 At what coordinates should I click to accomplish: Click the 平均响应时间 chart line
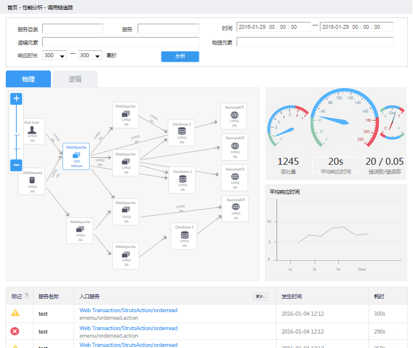(333, 234)
